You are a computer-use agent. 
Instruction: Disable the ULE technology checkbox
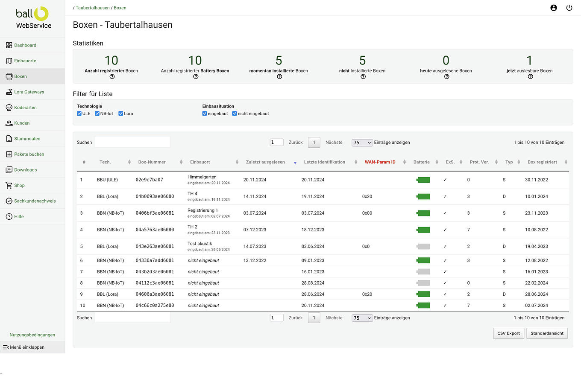click(x=79, y=113)
